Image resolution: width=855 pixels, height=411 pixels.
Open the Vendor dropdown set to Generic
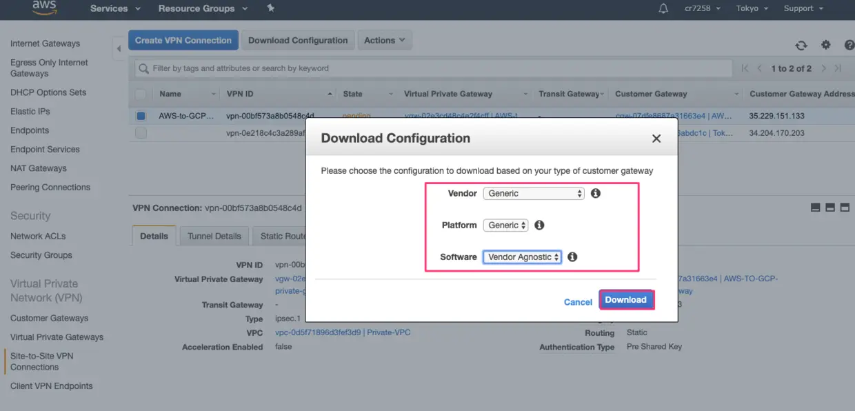pos(534,194)
